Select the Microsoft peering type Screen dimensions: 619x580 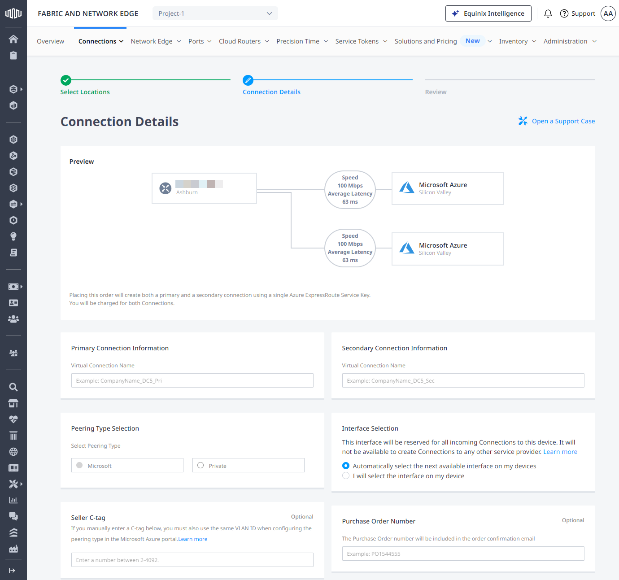click(x=79, y=465)
